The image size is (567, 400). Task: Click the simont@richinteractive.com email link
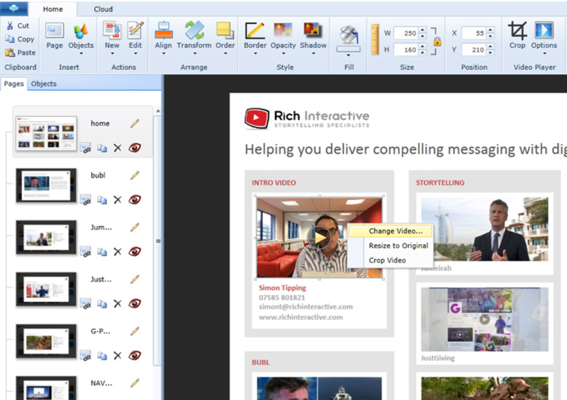pyautogui.click(x=305, y=307)
